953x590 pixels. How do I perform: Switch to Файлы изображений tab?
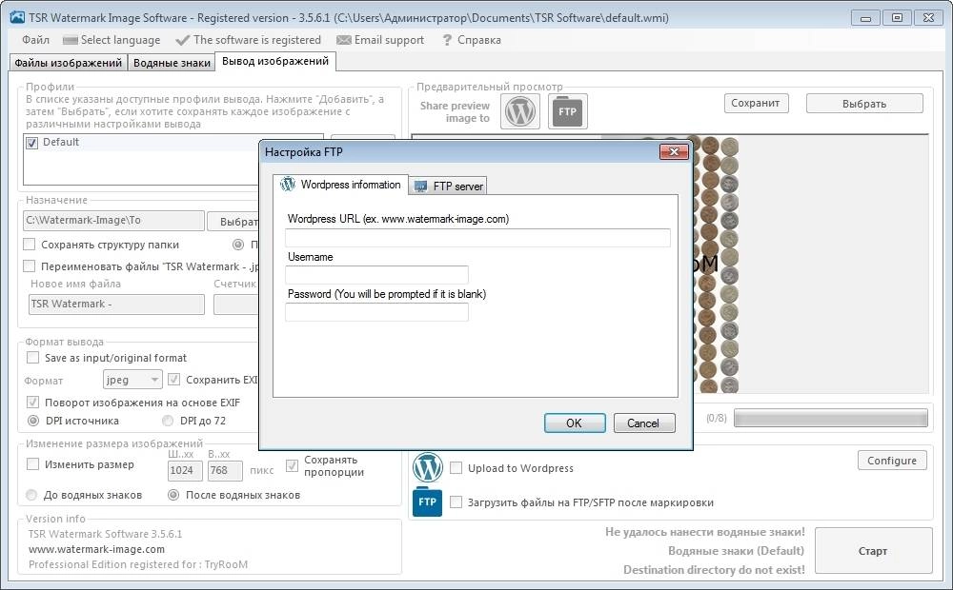[x=68, y=63]
